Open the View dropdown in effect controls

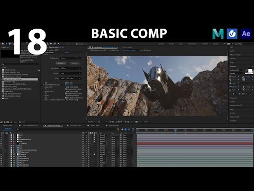pos(70,78)
